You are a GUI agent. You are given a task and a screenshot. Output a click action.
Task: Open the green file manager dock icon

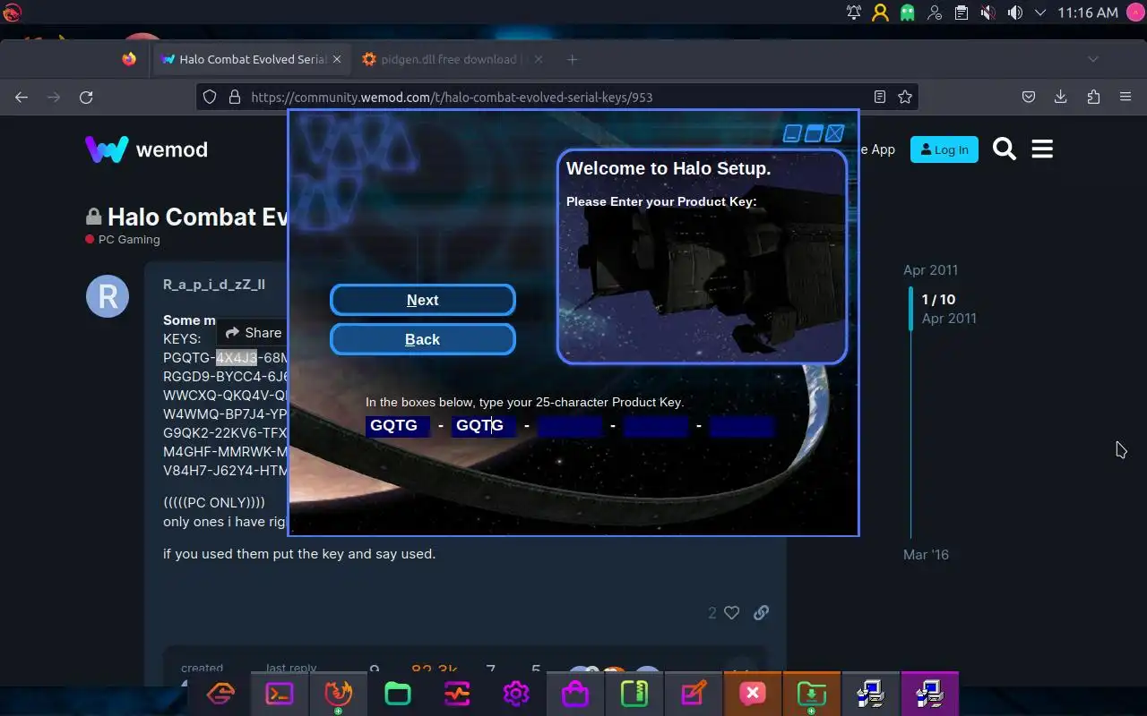click(398, 694)
